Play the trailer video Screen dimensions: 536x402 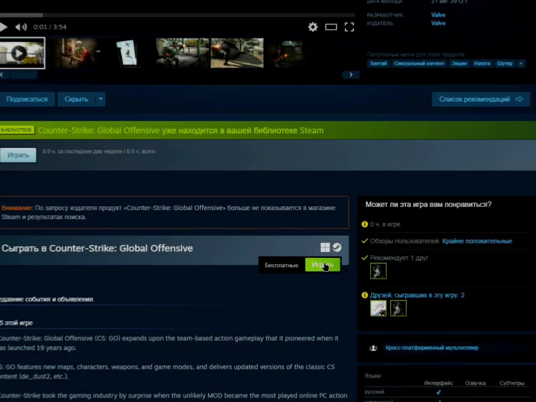(3, 27)
